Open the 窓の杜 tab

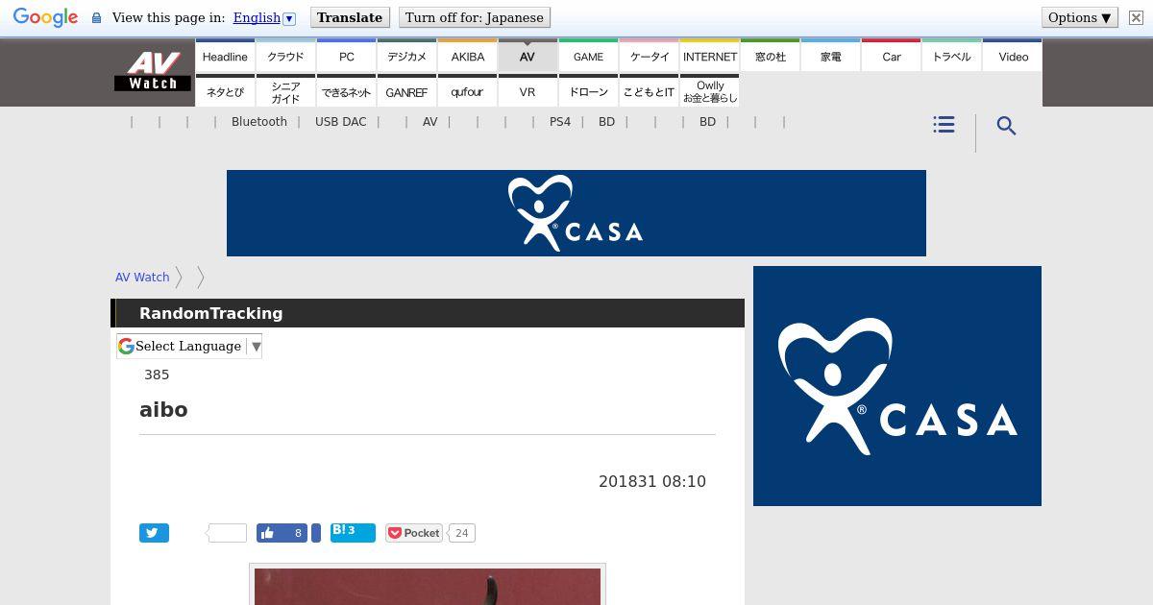[770, 56]
